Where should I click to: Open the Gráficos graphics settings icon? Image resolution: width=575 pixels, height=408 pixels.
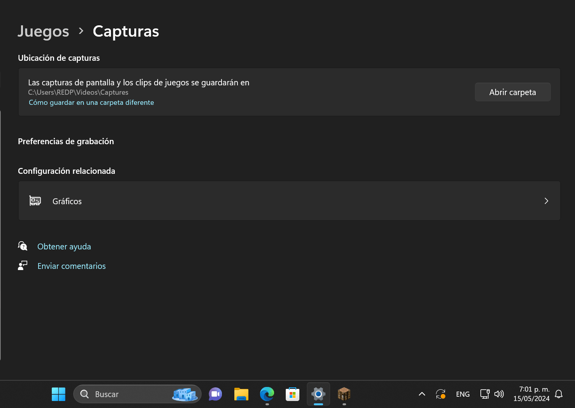coord(35,201)
